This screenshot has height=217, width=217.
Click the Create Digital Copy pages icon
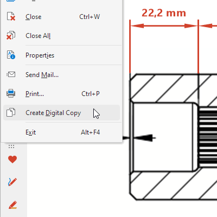pyautogui.click(x=11, y=112)
